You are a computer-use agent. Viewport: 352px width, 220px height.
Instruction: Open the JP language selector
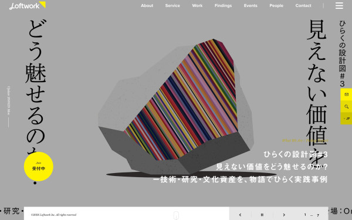coord(346,119)
